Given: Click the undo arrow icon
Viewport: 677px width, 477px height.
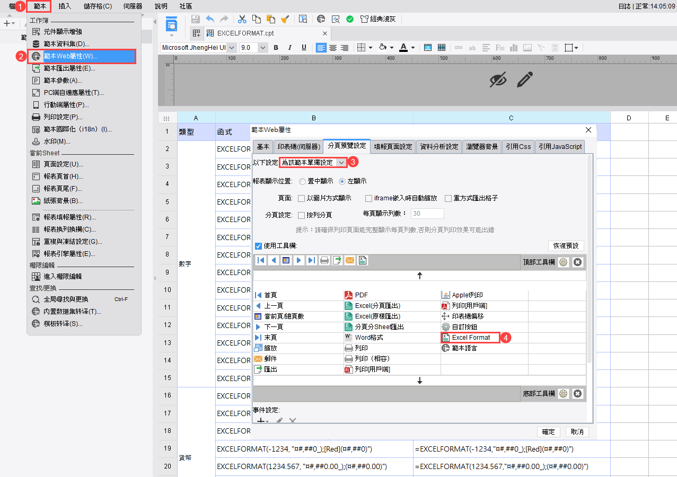Looking at the screenshot, I should pyautogui.click(x=210, y=19).
